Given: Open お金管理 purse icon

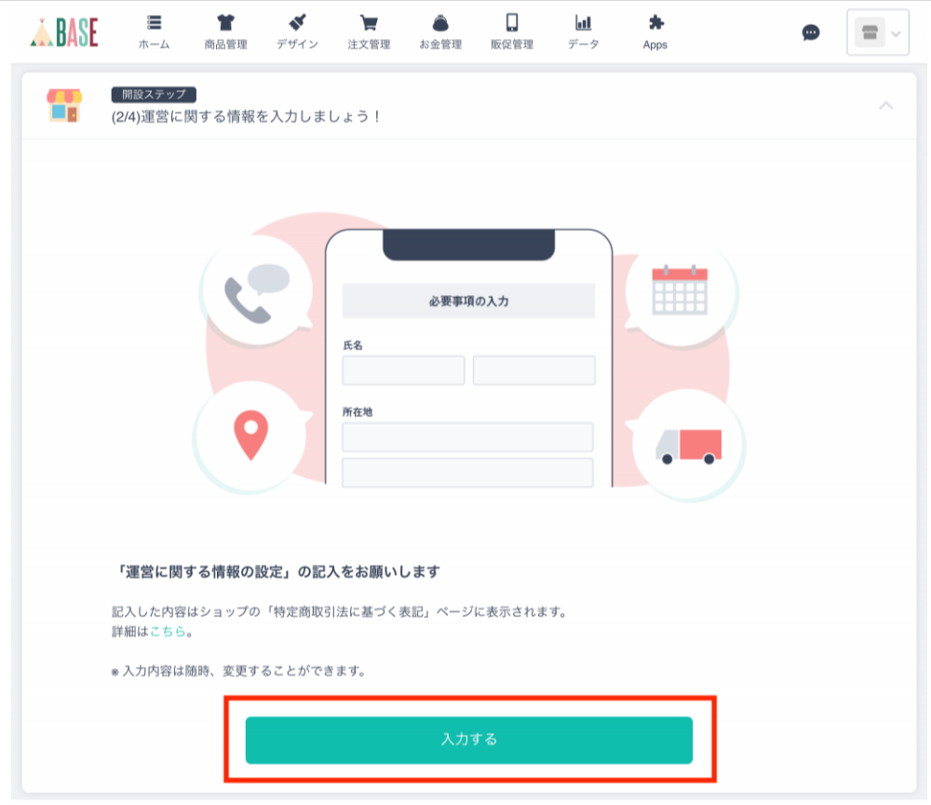Looking at the screenshot, I should click(440, 22).
